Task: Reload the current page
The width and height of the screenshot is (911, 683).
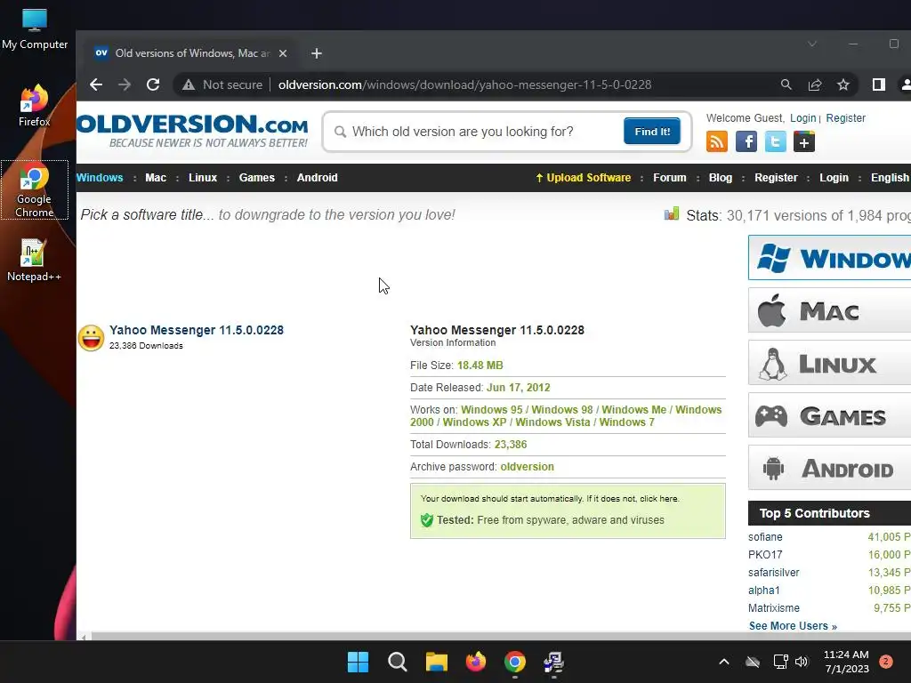Action: (x=153, y=84)
